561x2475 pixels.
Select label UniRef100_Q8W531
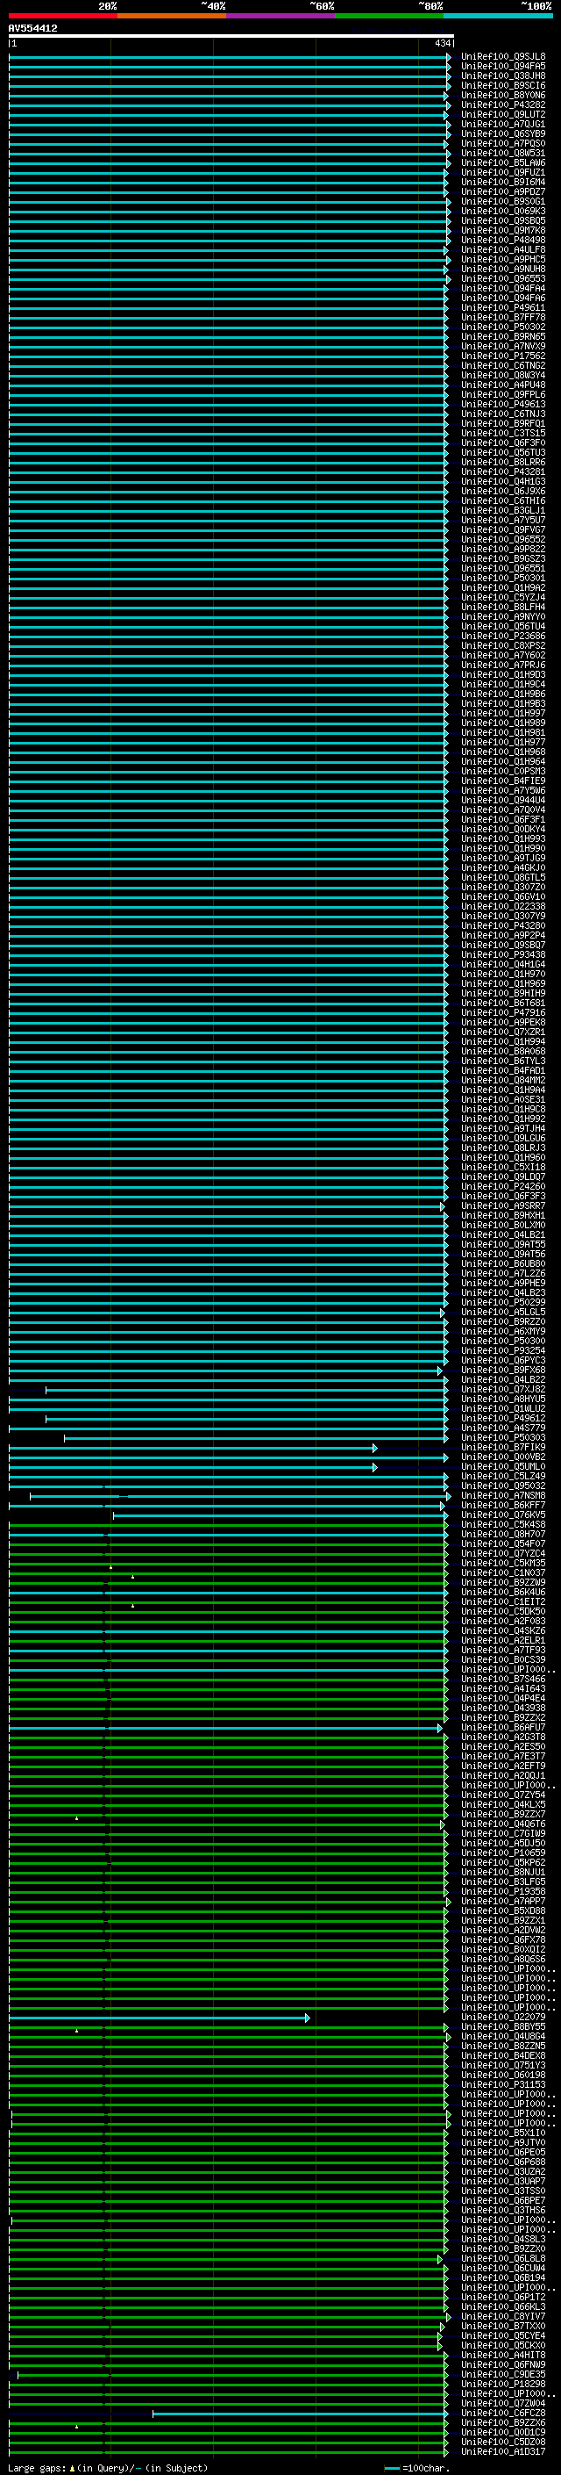point(502,153)
